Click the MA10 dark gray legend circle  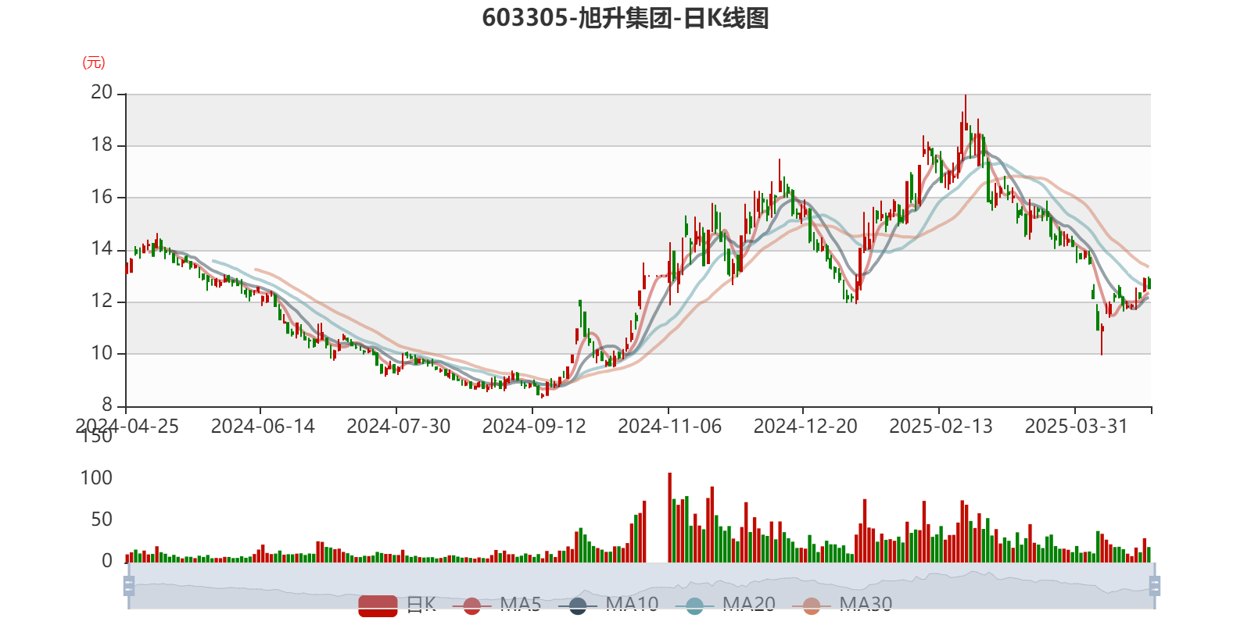click(578, 605)
